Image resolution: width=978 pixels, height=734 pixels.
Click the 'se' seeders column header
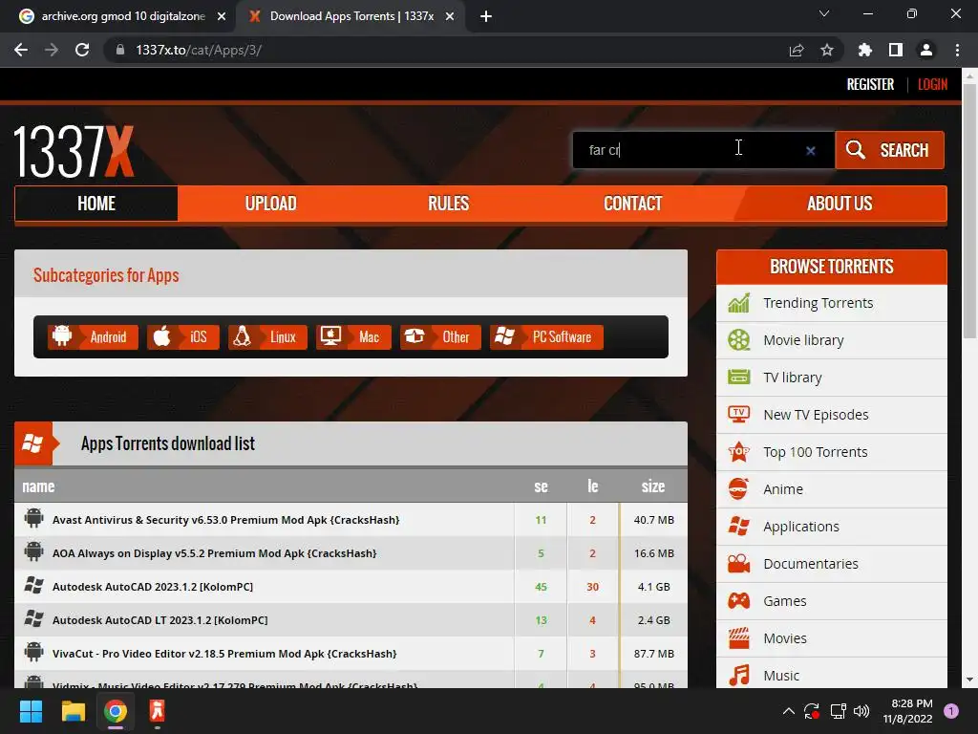(541, 486)
